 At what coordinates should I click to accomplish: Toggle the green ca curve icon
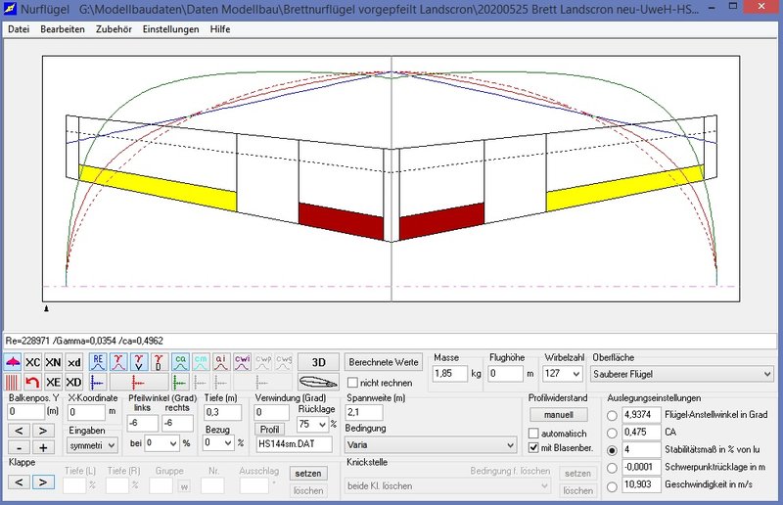tap(180, 362)
